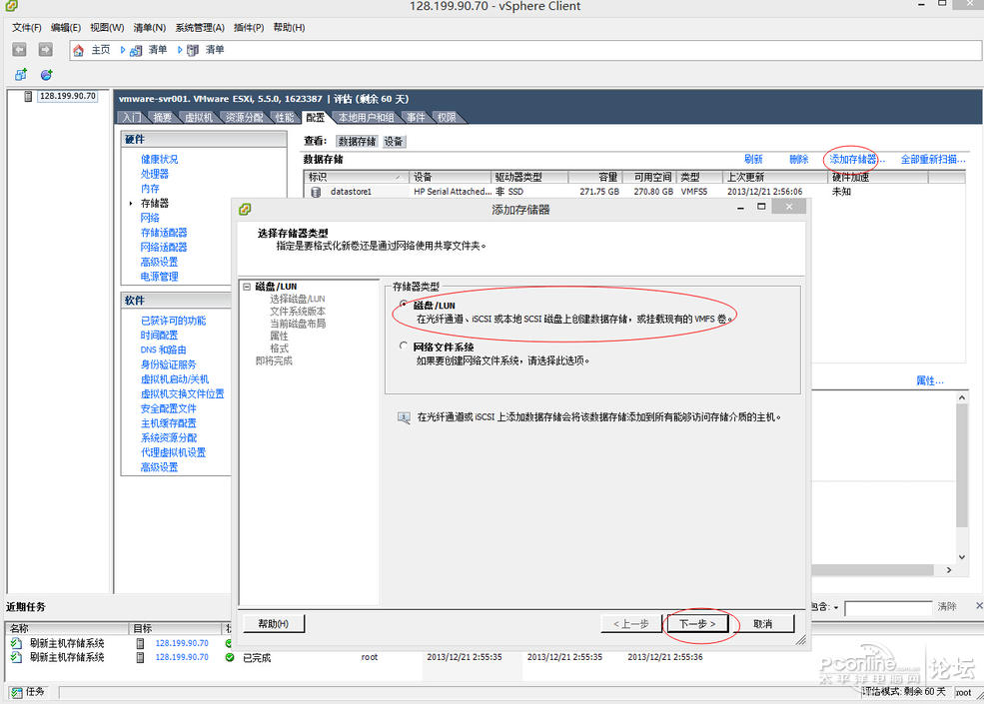
Task: Open 处理器 under hardware
Action: point(155,174)
